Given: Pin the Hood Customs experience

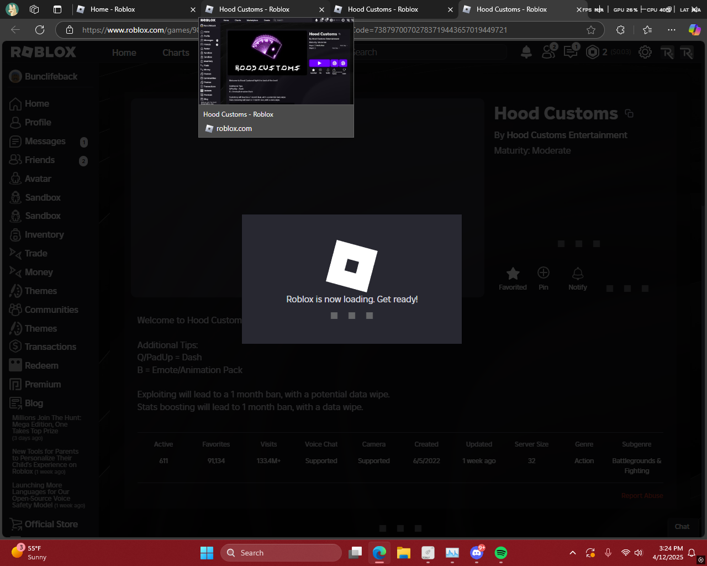Looking at the screenshot, I should [x=544, y=272].
